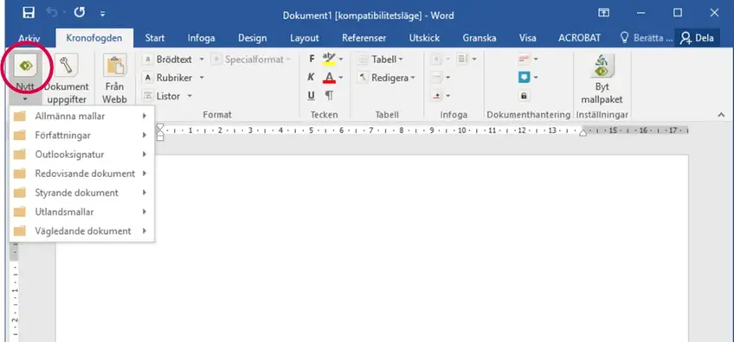Maximize the Word window

(x=678, y=13)
